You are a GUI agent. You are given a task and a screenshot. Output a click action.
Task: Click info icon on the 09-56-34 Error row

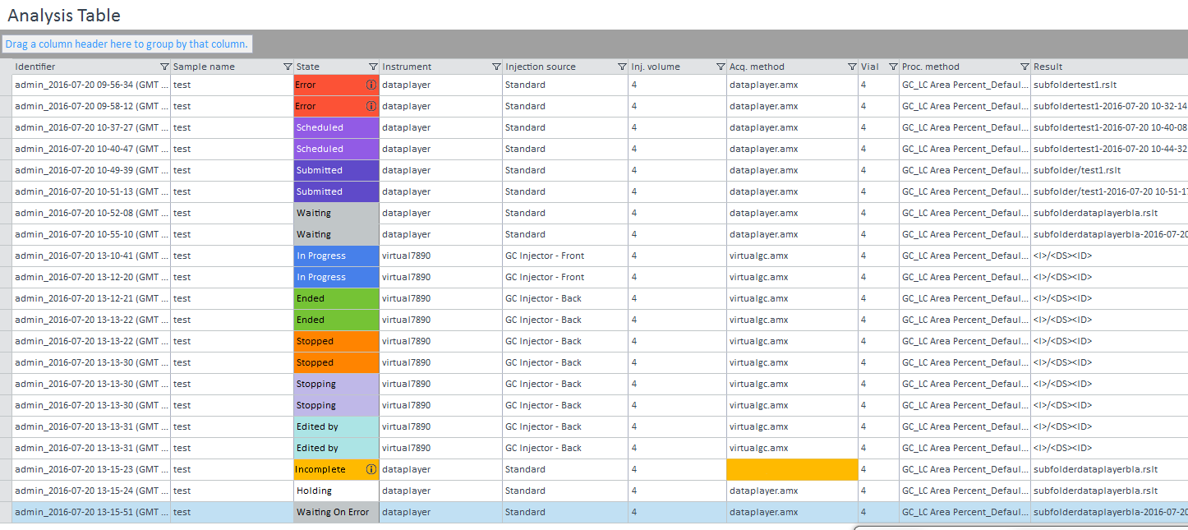coord(371,85)
